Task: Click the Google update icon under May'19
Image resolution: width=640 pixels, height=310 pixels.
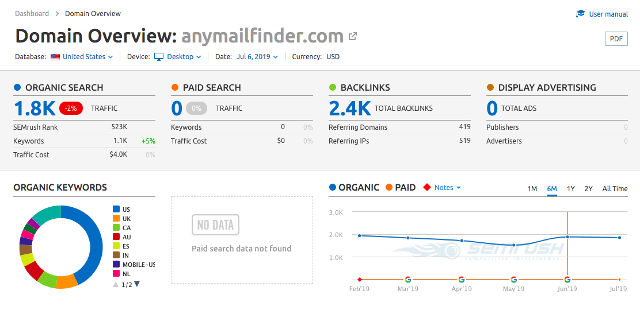Action: (x=514, y=280)
